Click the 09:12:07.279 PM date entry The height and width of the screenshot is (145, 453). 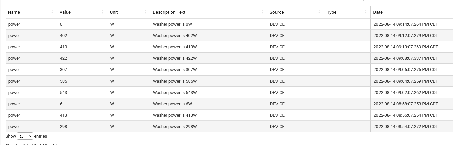click(405, 36)
